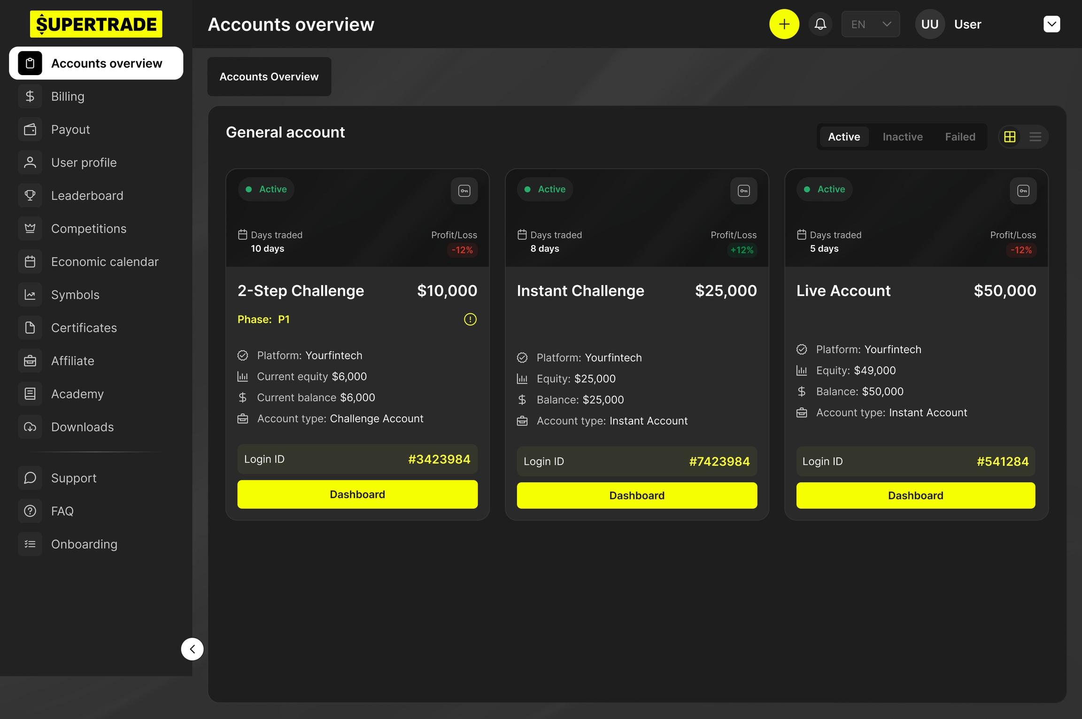Click credentials key icon on 2-Step Challenge card
This screenshot has width=1082, height=719.
click(464, 191)
